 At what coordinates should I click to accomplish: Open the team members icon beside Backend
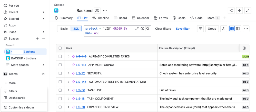pyautogui.click(x=97, y=10)
